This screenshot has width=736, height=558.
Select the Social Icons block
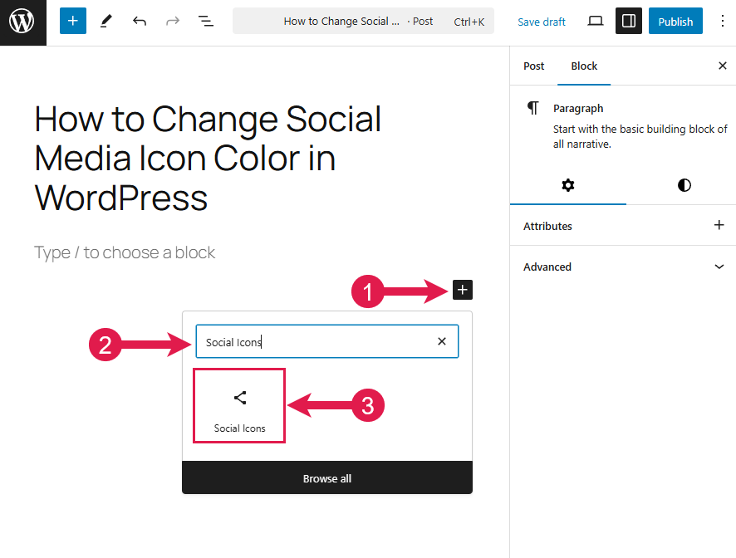pos(239,406)
